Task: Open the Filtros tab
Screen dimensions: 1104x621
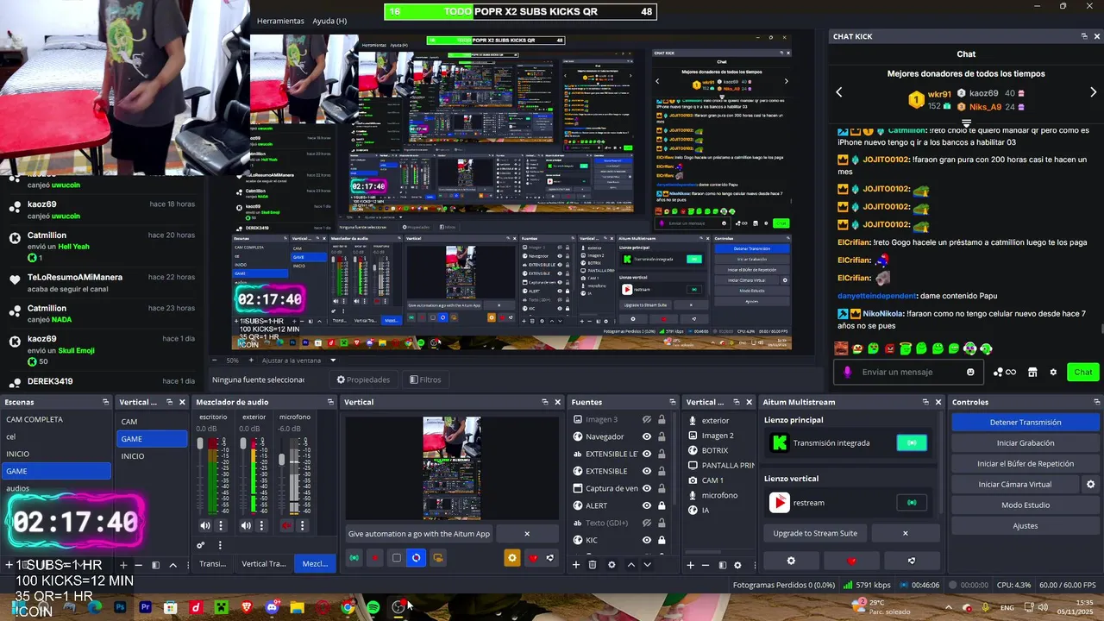Action: click(x=425, y=379)
